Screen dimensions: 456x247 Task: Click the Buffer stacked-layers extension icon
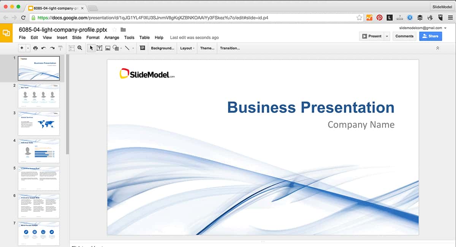tap(420, 17)
